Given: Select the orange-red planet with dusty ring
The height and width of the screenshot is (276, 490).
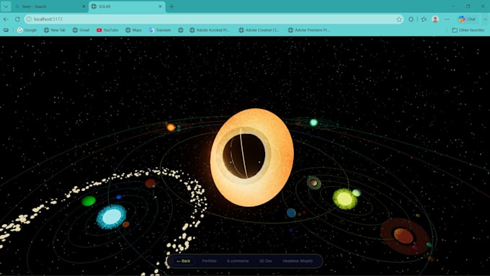Looking at the screenshot, I should click(404, 236).
